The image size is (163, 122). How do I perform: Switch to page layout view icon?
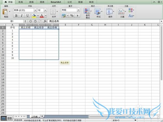point(9,118)
